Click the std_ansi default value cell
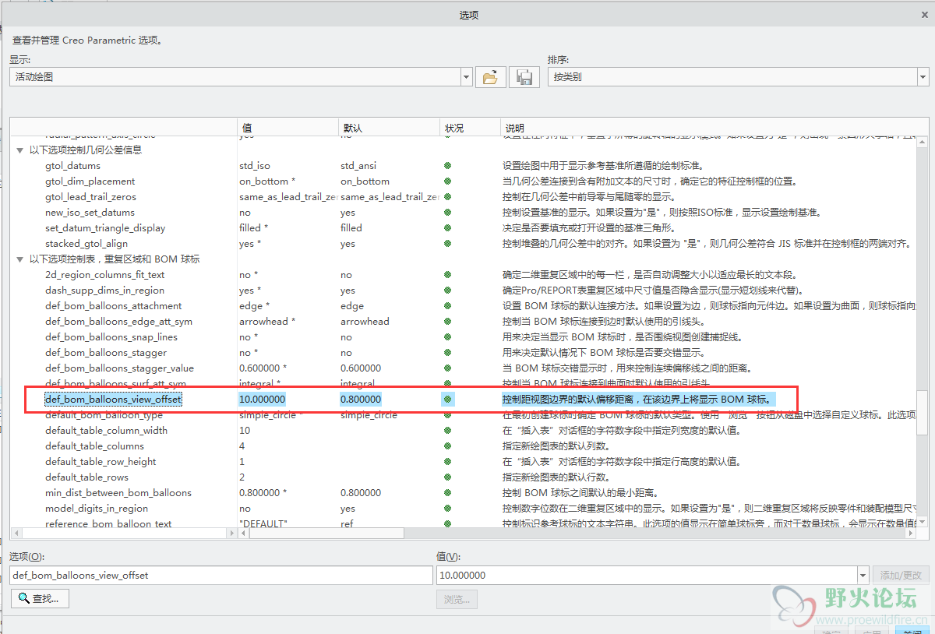Viewport: 935px width, 634px height. pyautogui.click(x=358, y=166)
